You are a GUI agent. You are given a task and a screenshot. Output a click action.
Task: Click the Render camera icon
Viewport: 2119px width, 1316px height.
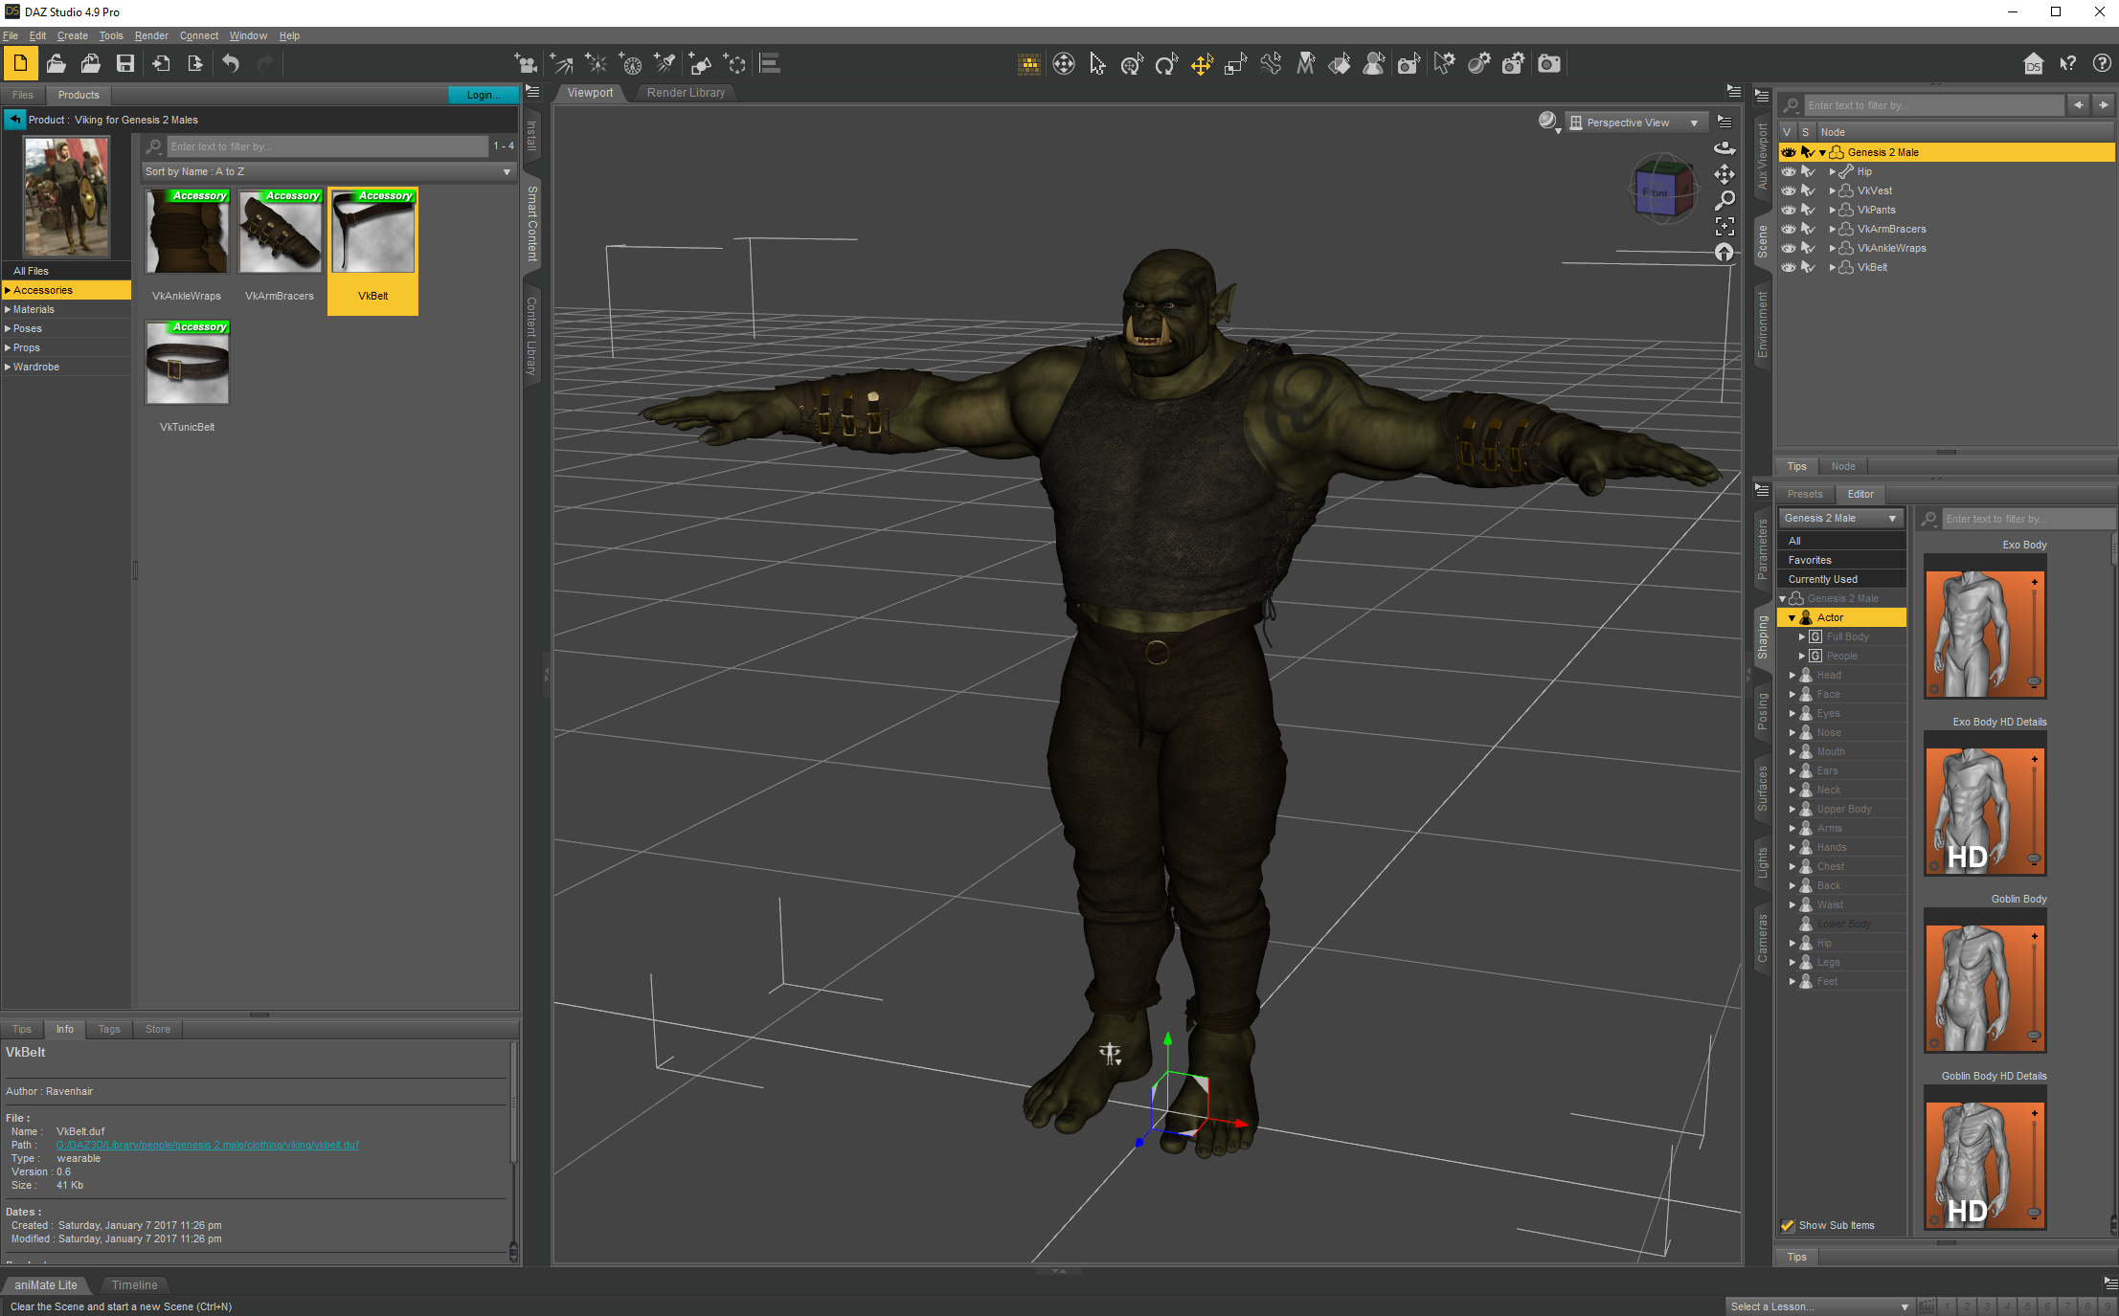[x=1549, y=64]
